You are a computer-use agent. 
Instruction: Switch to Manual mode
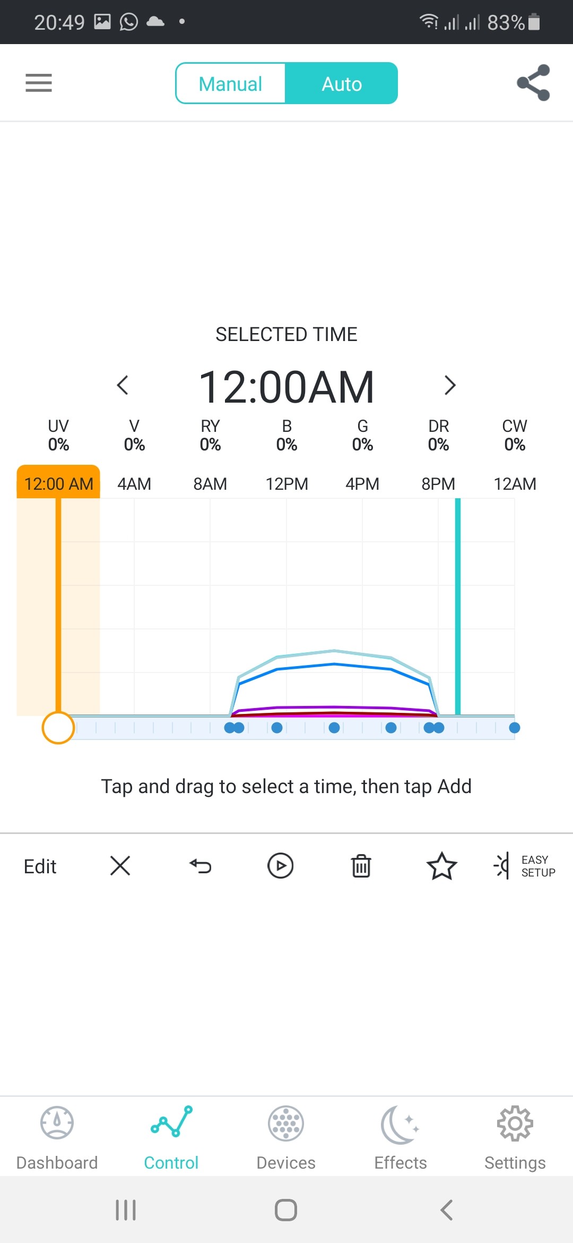(230, 83)
